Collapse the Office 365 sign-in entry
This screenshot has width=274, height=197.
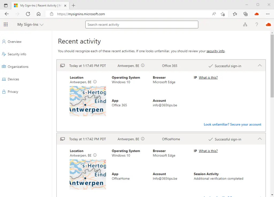coord(260,66)
